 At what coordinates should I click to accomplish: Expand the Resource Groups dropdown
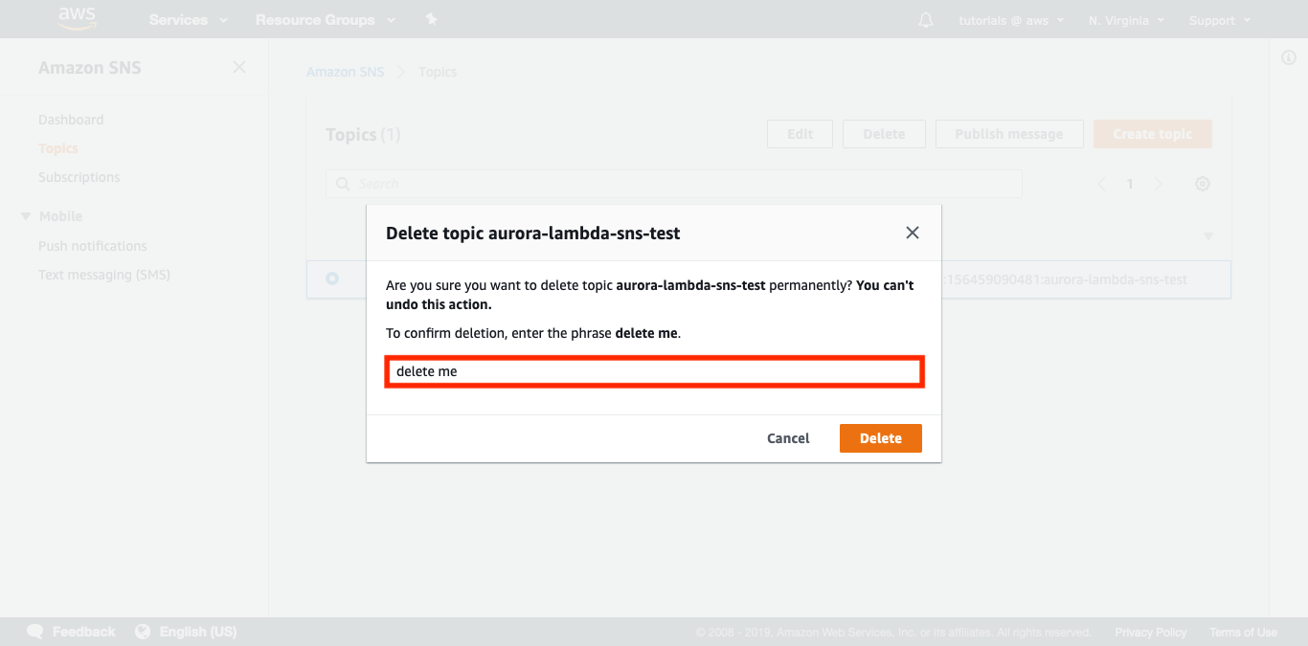(x=325, y=20)
